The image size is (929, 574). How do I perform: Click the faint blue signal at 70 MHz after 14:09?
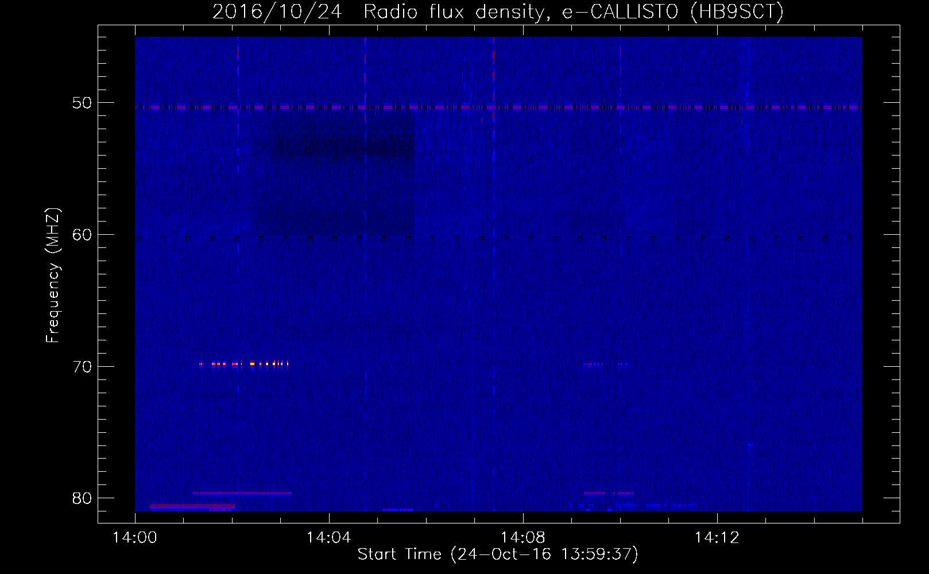pyautogui.click(x=606, y=364)
